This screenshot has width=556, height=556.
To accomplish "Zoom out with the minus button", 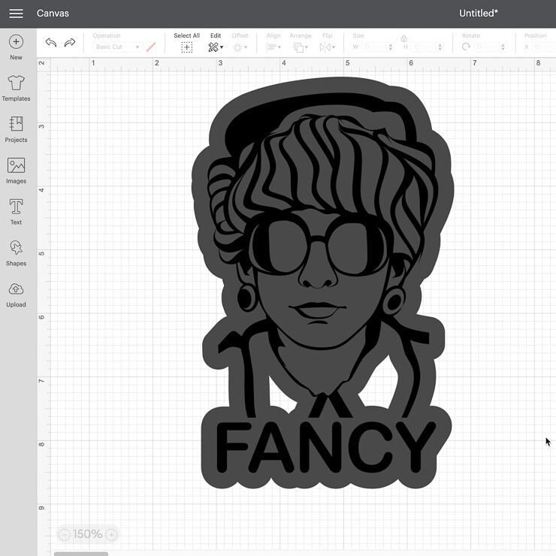I will click(64, 534).
